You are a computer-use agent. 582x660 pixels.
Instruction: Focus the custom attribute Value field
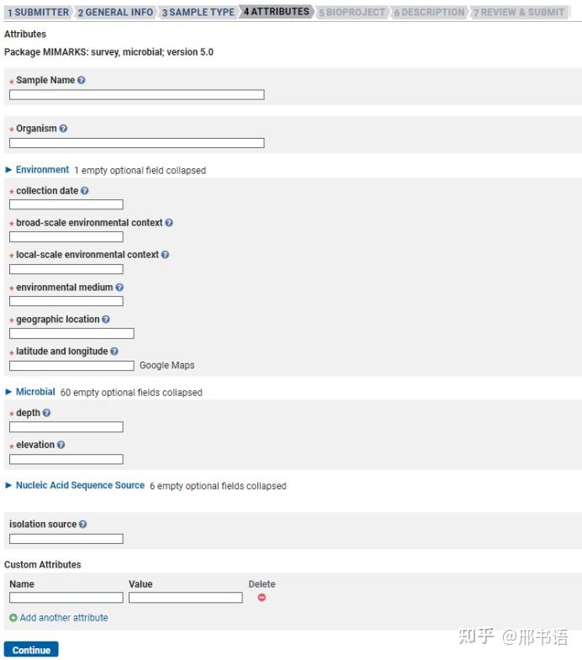(185, 598)
